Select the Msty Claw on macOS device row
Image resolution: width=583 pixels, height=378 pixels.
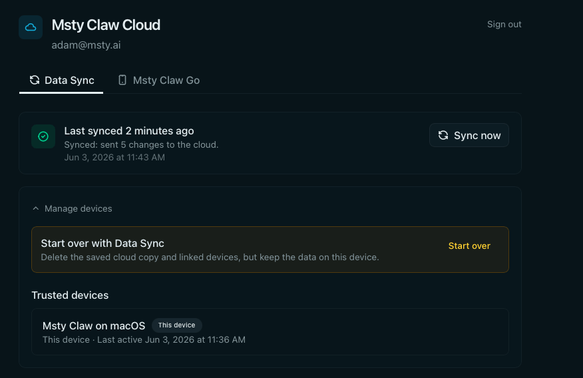(x=270, y=331)
